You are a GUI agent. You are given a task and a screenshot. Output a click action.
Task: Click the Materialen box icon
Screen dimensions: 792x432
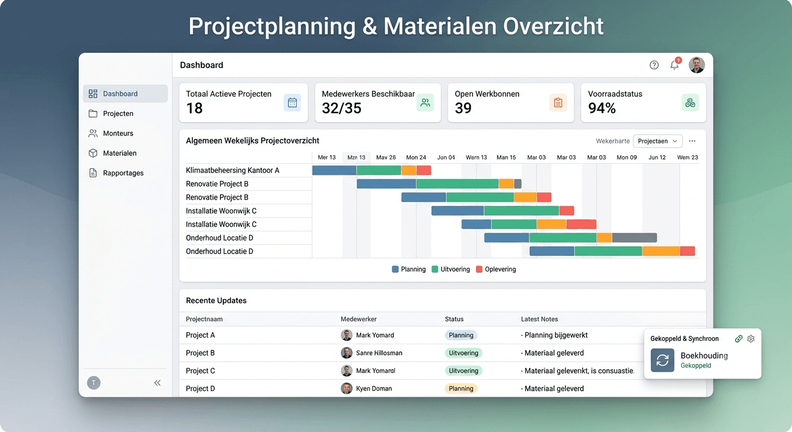click(x=93, y=153)
